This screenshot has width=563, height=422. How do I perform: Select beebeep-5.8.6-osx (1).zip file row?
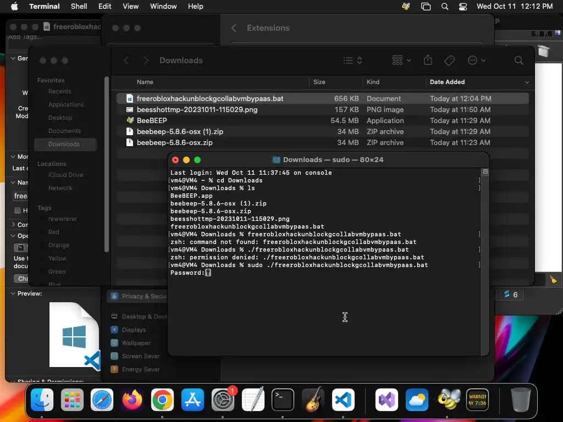coord(322,132)
